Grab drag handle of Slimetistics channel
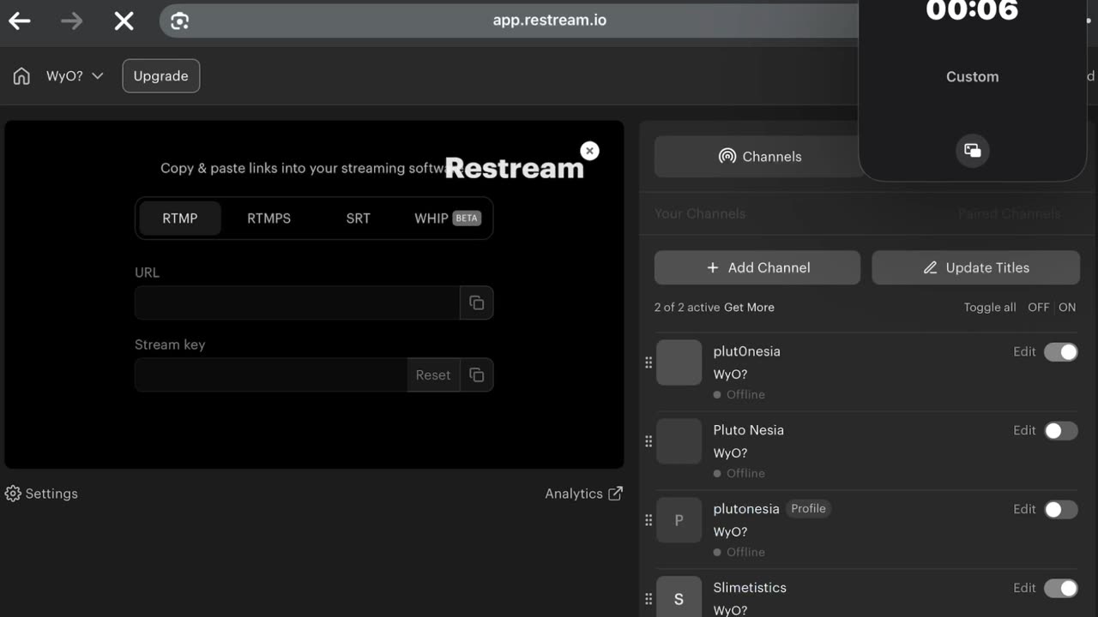The width and height of the screenshot is (1098, 617). 649,599
